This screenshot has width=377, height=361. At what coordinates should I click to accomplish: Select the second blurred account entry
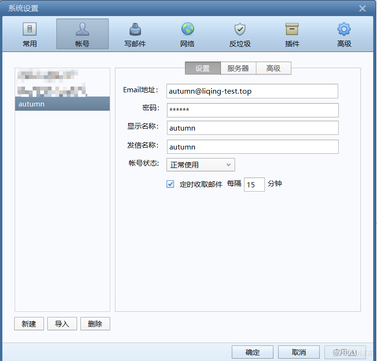(x=62, y=90)
